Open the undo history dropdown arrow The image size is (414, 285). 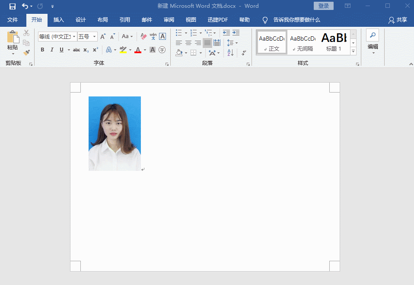(32, 6)
